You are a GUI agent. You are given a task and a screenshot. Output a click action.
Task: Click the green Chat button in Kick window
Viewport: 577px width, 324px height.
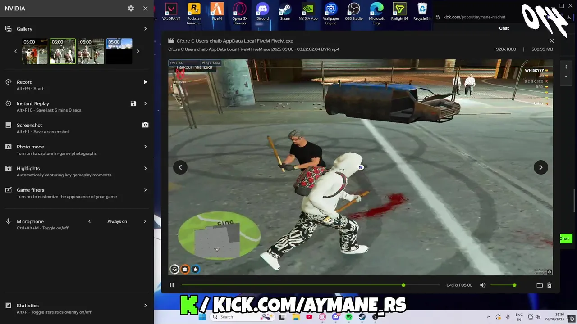[566, 238]
